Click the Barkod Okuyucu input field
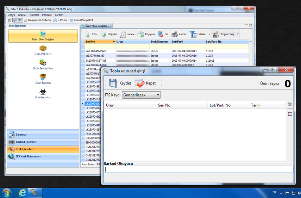 pos(198,169)
